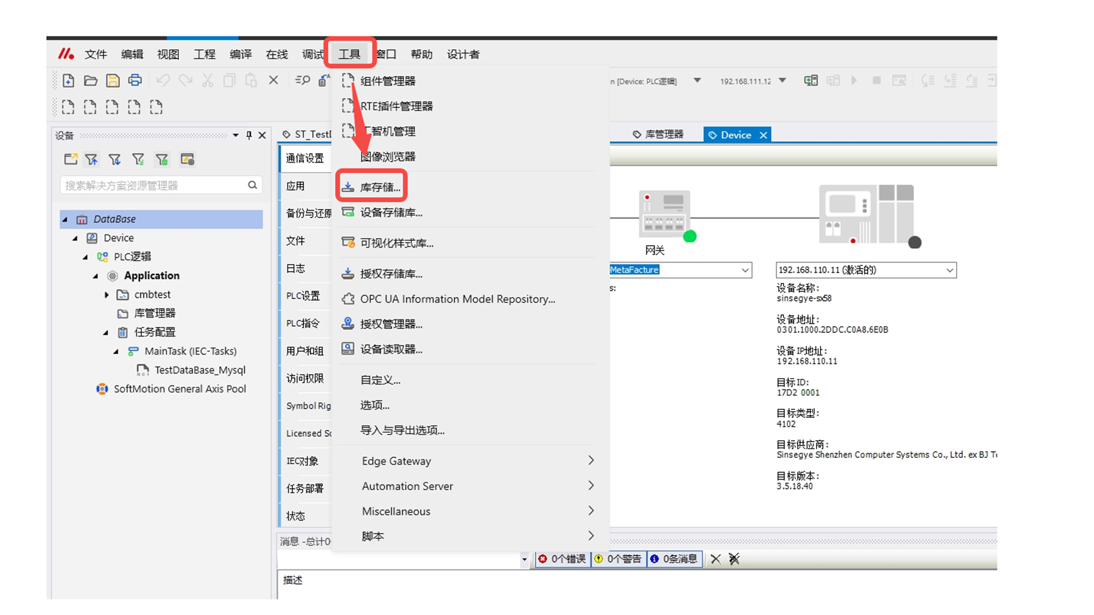Toggle the 0条消息 filter button
This screenshot has height=615, width=1094.
(x=675, y=559)
